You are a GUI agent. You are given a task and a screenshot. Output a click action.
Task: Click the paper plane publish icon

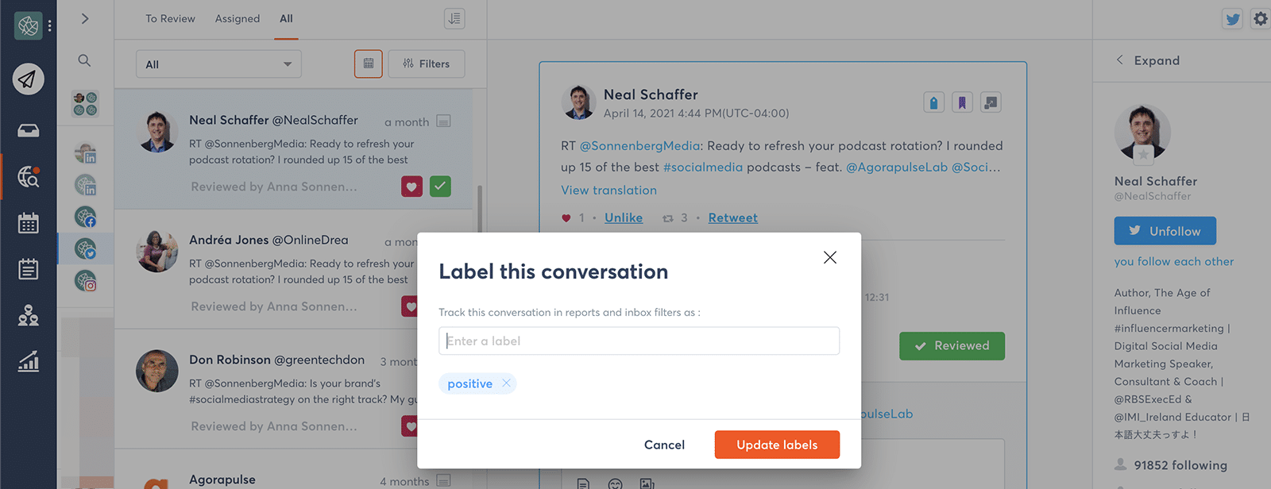[x=28, y=79]
